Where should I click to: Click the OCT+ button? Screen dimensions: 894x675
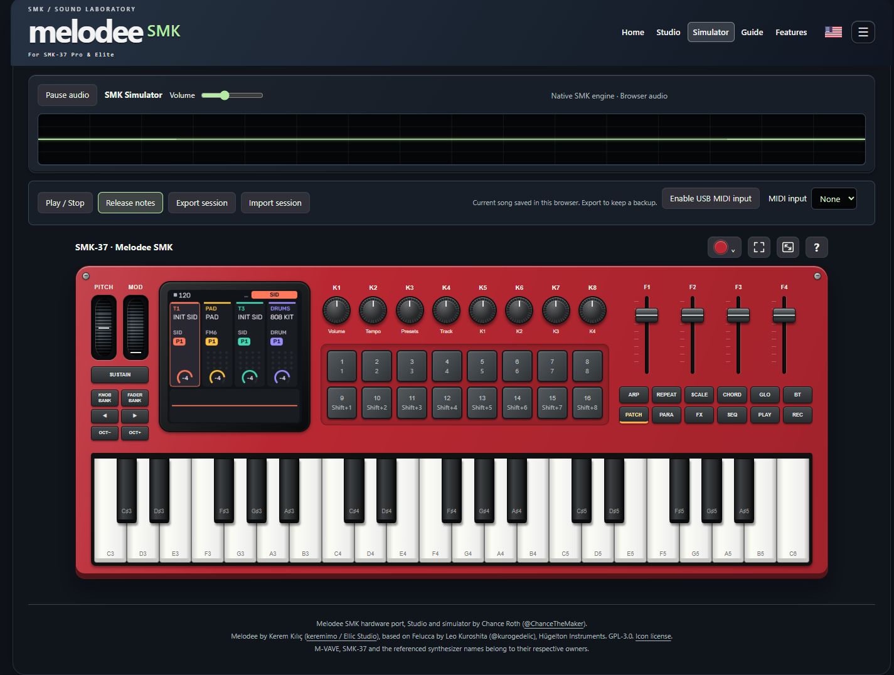coord(135,433)
